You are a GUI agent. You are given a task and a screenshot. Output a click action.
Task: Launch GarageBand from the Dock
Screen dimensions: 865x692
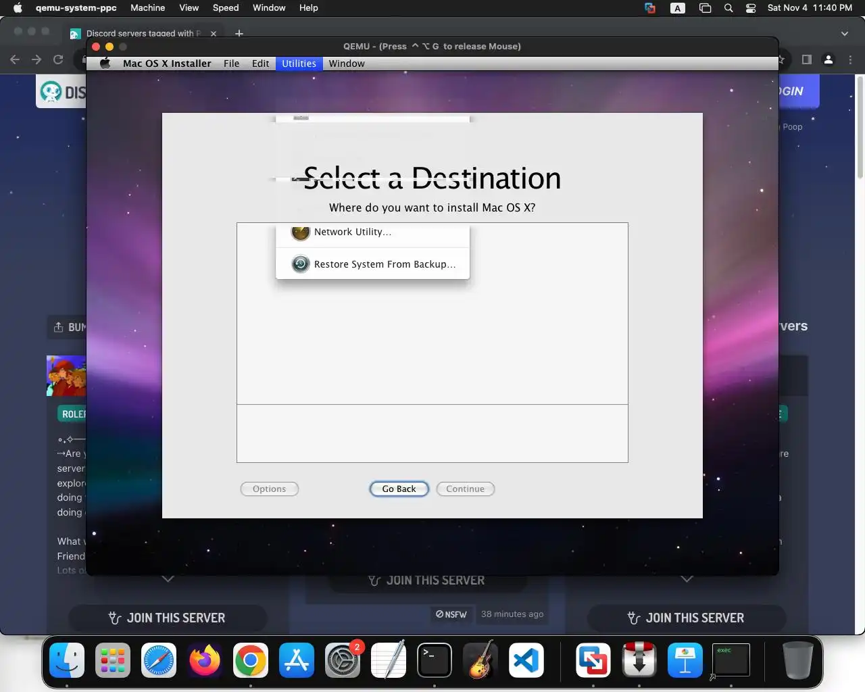click(x=480, y=660)
